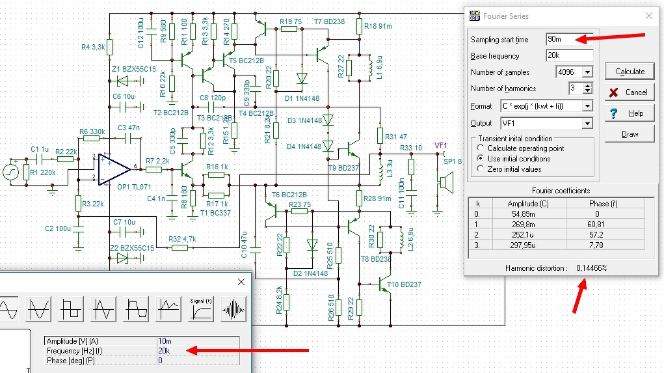The image size is (664, 373).
Task: Select the T6 BC212B transistor symbol
Action: pyautogui.click(x=272, y=210)
